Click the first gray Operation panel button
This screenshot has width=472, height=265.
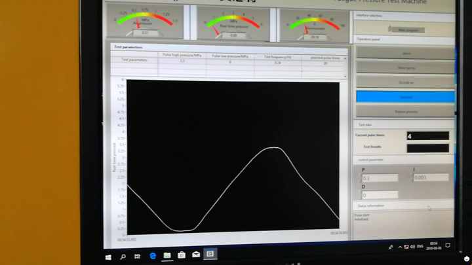(406, 53)
